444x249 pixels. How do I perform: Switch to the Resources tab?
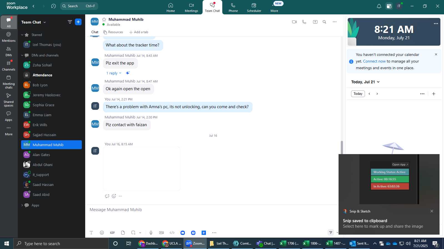coord(113,32)
